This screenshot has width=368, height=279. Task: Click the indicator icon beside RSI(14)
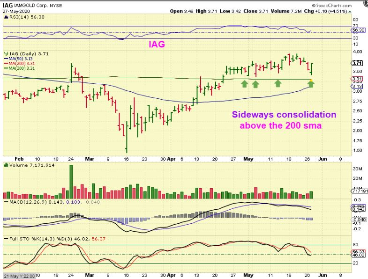click(6, 17)
